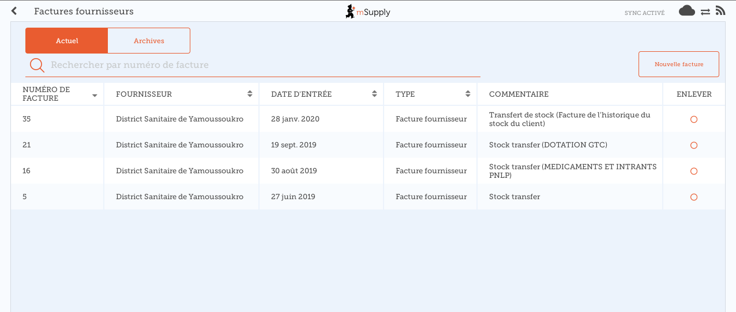
Task: Sort by Date d'entrée column arrows
Action: click(x=374, y=94)
